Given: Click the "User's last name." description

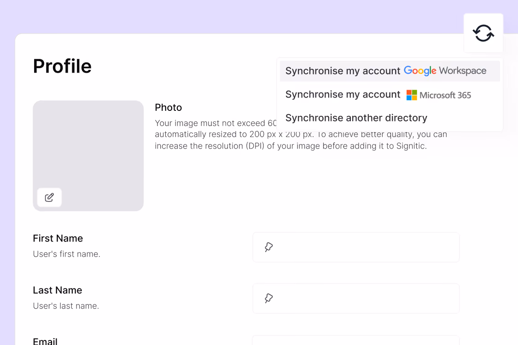Looking at the screenshot, I should click(x=66, y=306).
